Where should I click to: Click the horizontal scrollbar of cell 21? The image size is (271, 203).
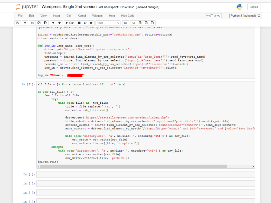(134, 166)
